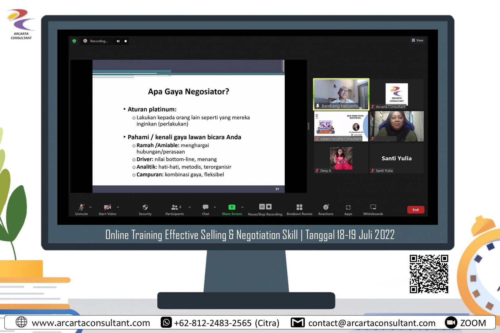Expand video options arrow beside Start Video

point(118,207)
